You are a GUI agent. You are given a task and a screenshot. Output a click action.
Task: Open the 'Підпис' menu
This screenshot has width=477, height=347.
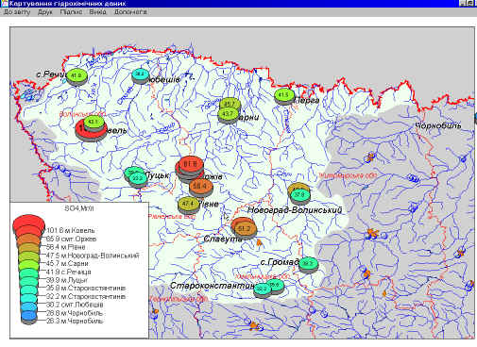[71, 12]
